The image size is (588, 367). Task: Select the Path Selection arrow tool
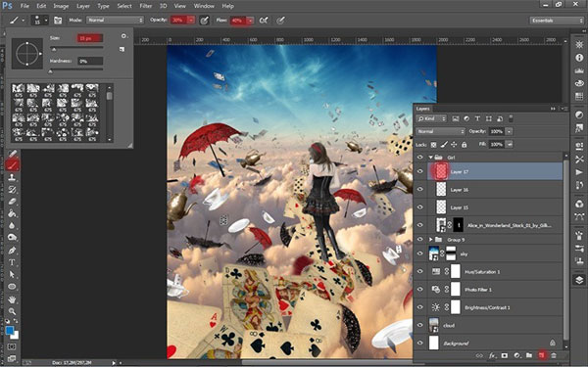12,274
